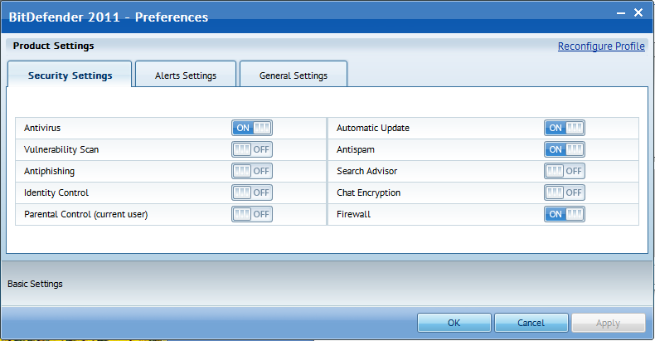
Task: Open the Alerts Settings tab
Action: point(186,75)
